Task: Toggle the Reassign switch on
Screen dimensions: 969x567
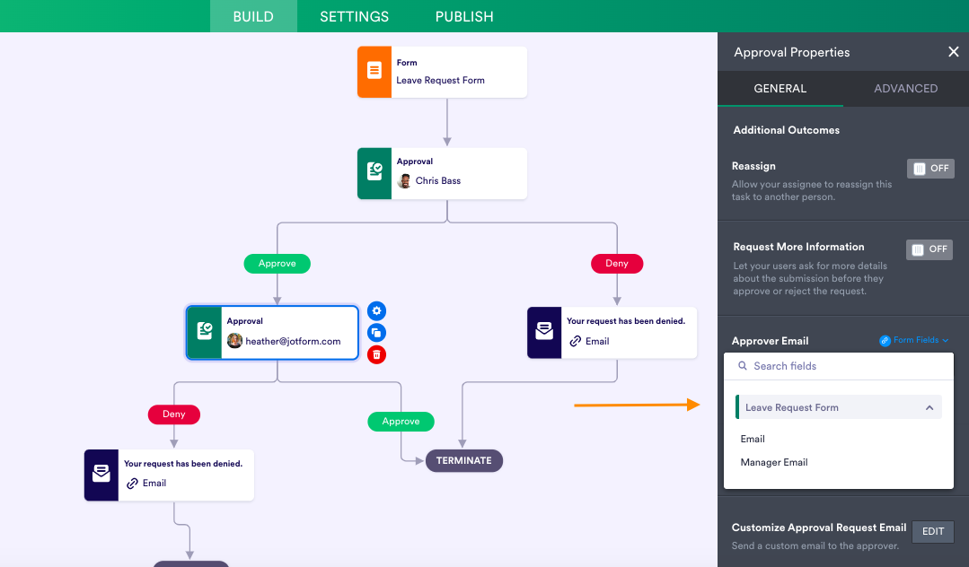Action: (930, 169)
